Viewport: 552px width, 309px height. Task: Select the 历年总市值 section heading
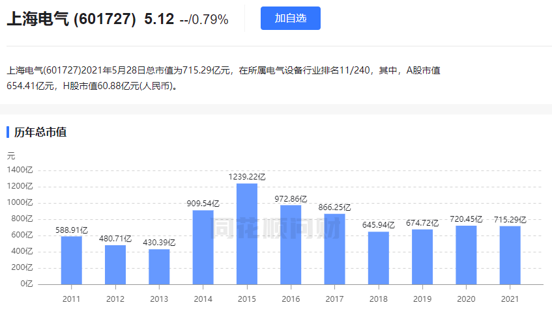40,132
